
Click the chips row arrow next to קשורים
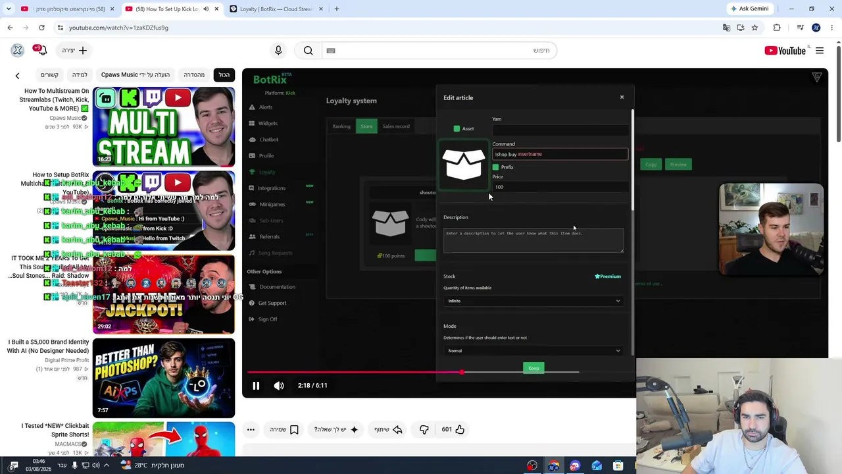click(18, 76)
